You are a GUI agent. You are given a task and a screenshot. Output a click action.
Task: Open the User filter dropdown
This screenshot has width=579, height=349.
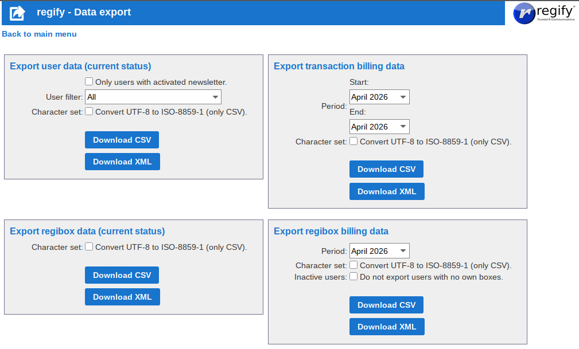pyautogui.click(x=153, y=97)
